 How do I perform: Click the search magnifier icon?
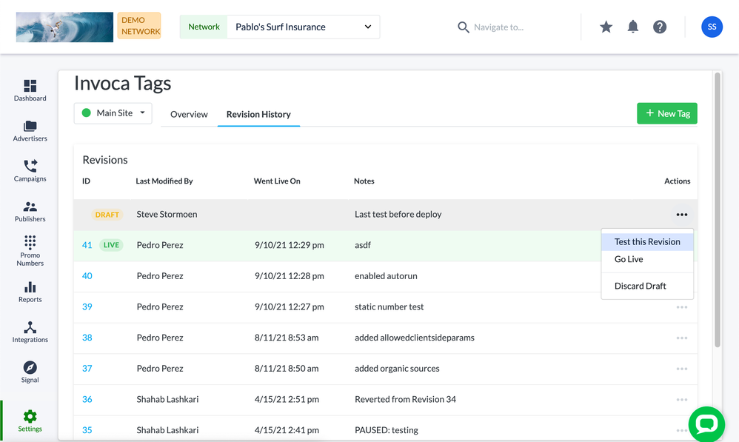464,27
